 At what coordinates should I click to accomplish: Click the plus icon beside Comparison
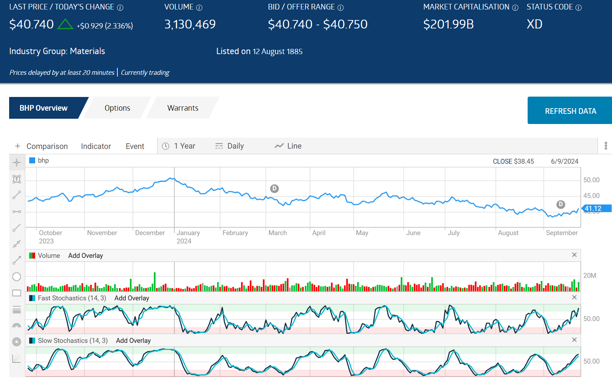(x=18, y=146)
